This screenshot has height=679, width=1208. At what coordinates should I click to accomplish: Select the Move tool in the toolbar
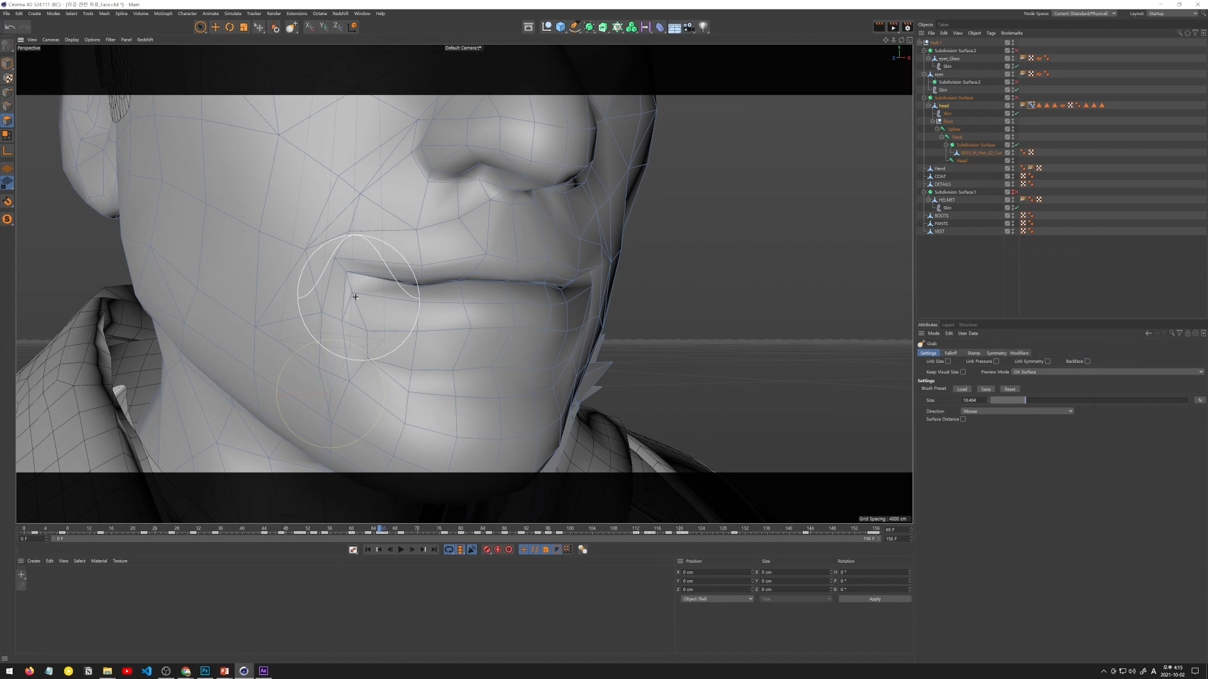[216, 27]
